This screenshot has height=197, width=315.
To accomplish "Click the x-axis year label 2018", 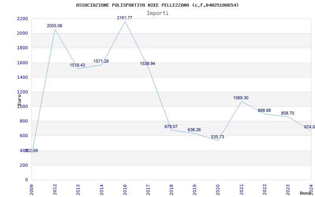I will pyautogui.click(x=172, y=190).
